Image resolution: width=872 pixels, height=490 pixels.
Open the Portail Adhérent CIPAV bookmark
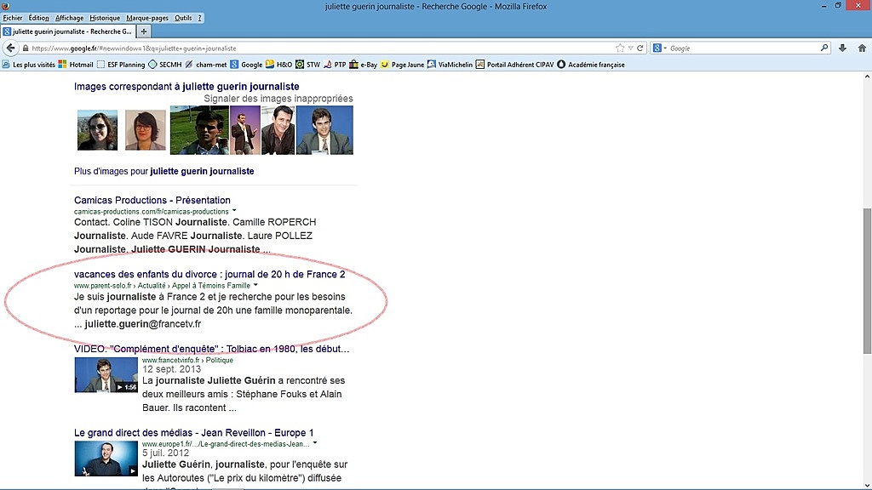pos(515,65)
